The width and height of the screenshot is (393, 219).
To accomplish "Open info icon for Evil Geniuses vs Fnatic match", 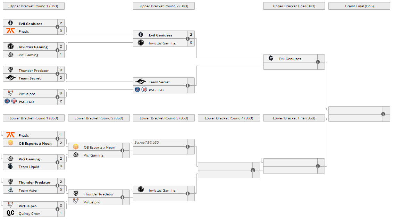I will pos(58,27).
